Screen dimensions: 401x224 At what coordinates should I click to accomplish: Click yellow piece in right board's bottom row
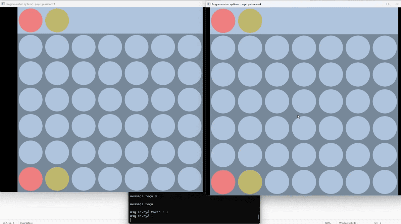tap(250, 182)
